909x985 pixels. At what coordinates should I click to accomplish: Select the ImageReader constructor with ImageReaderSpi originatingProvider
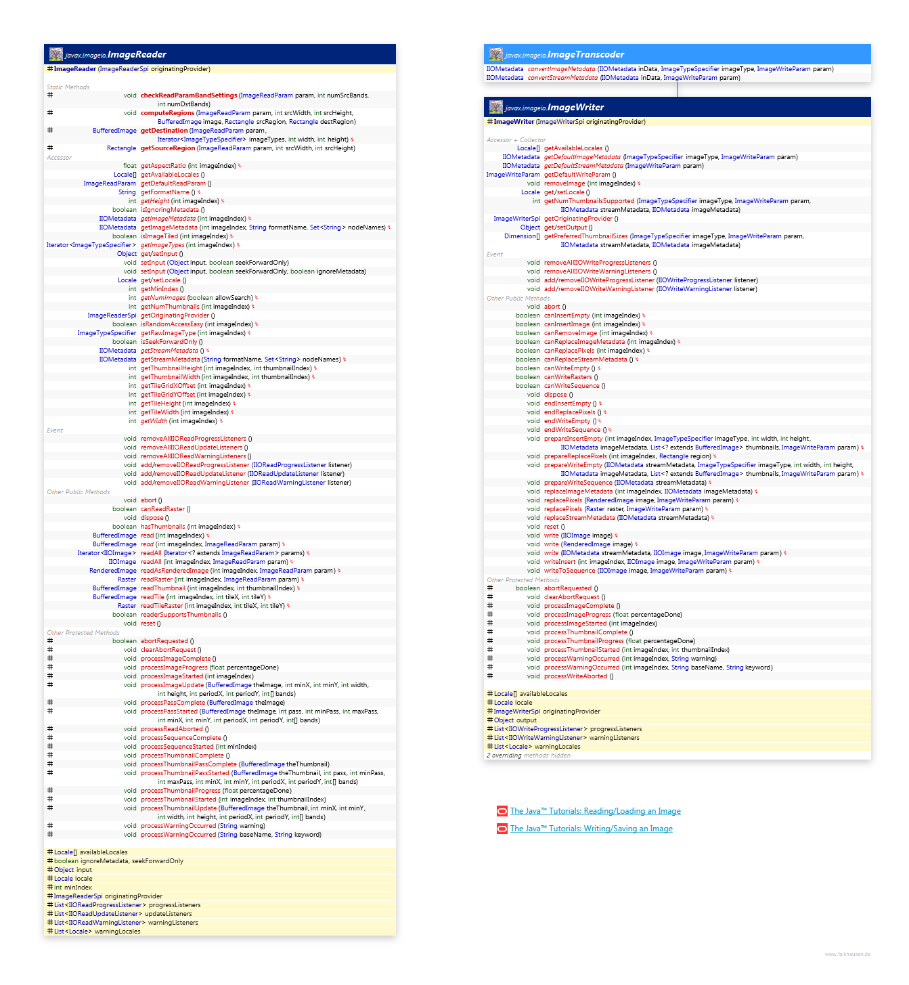tap(132, 69)
